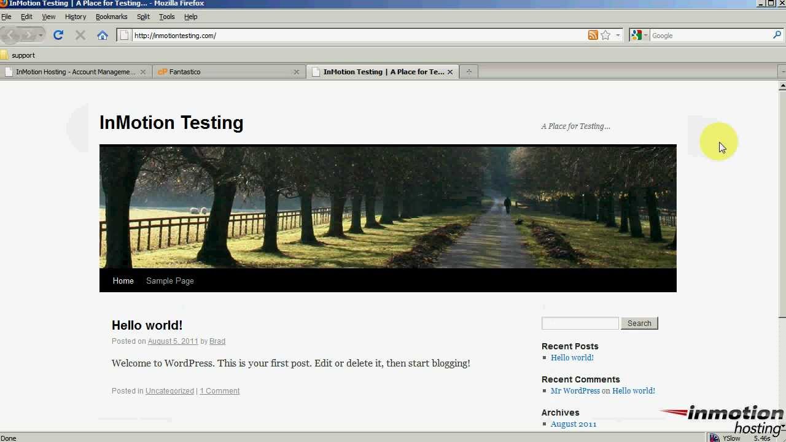Open the support bookmarks folder
The height and width of the screenshot is (442, 786).
[x=18, y=55]
